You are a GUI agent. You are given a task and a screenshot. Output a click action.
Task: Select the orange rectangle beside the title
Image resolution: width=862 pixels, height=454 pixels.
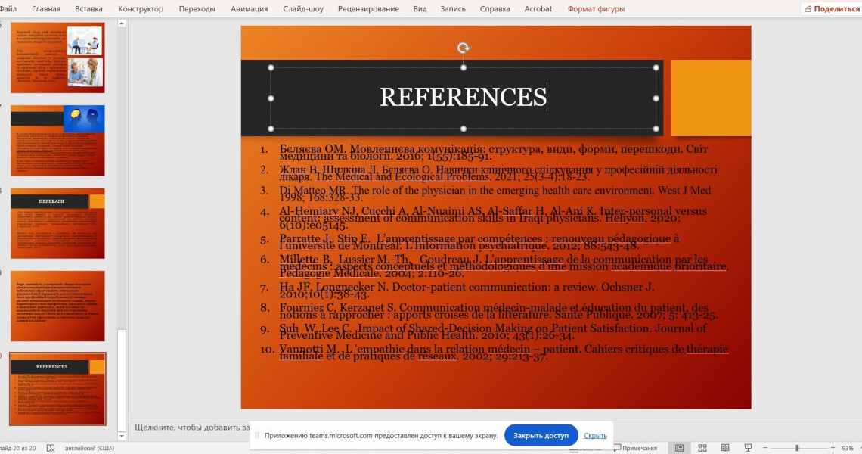click(x=711, y=98)
